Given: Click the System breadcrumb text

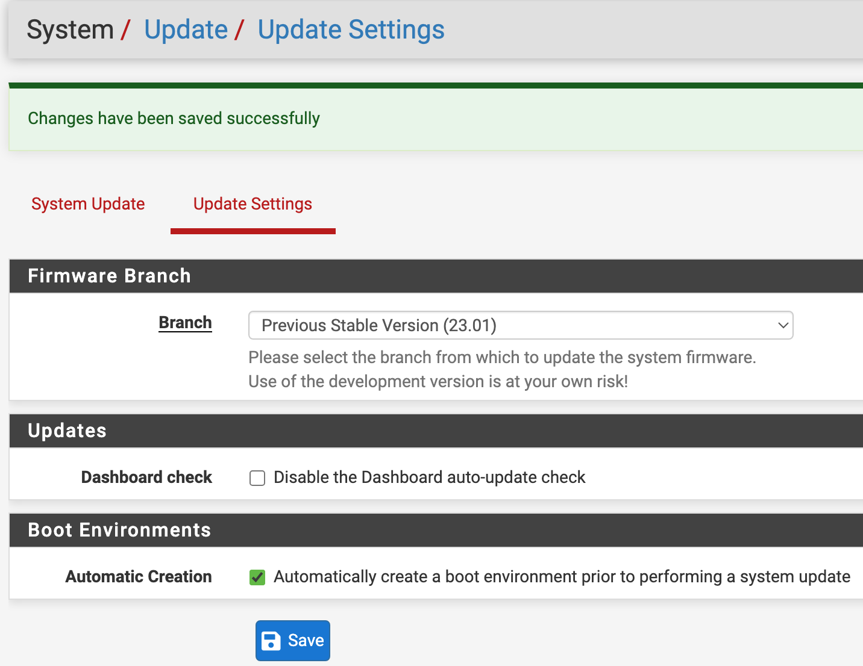Looking at the screenshot, I should point(70,30).
